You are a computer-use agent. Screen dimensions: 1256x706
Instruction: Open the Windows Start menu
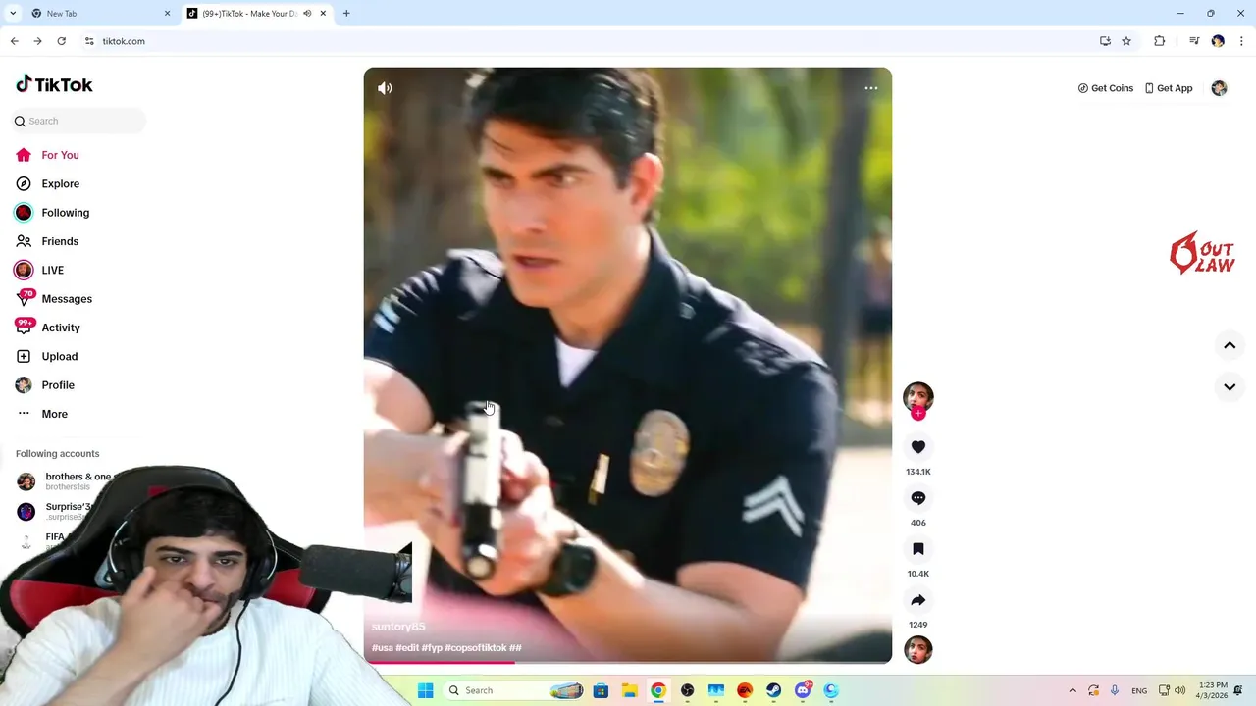tap(425, 690)
